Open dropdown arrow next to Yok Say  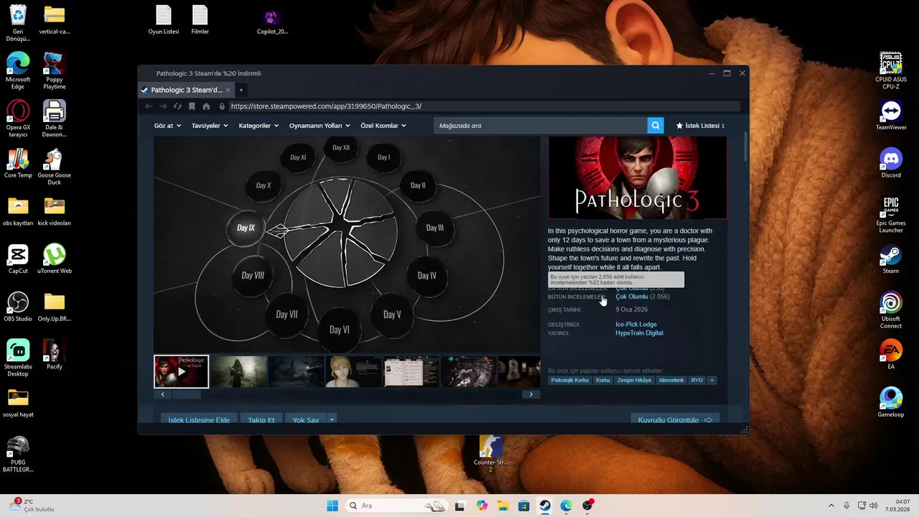[332, 419]
